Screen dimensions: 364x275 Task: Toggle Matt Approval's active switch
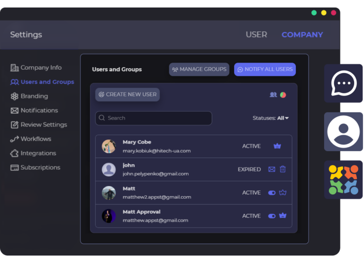click(272, 216)
